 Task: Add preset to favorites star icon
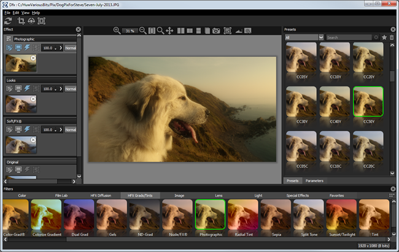(384, 37)
